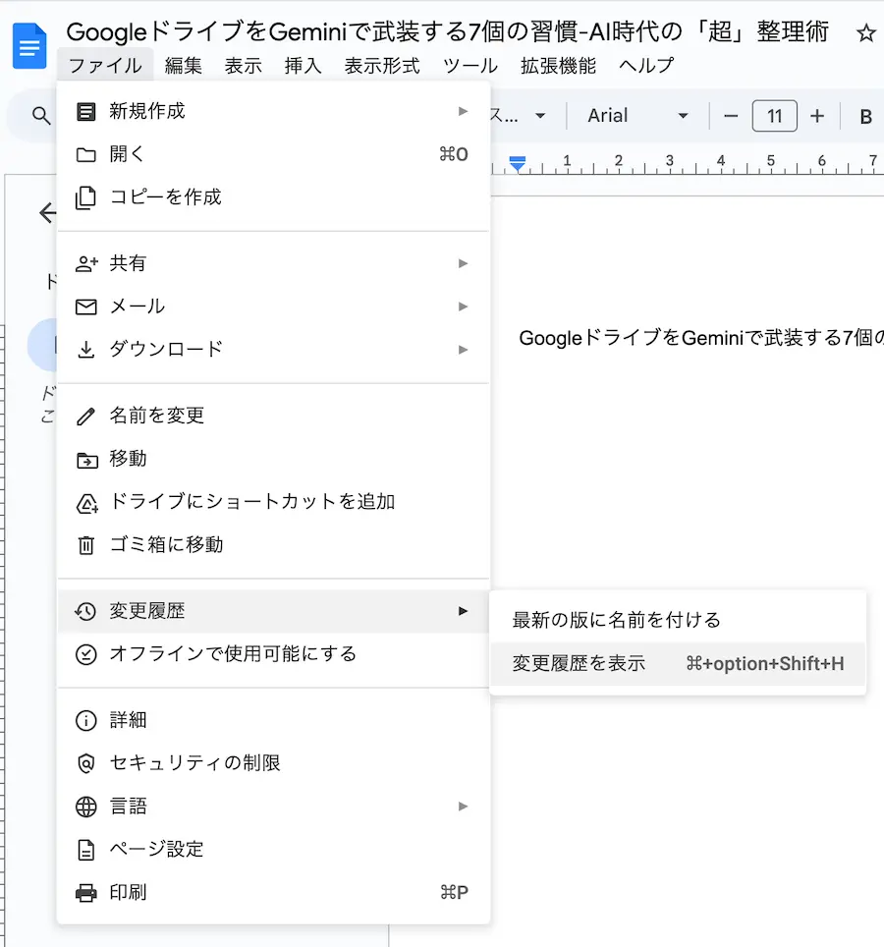Open print via the 印刷 printer icon

pyautogui.click(x=88, y=892)
